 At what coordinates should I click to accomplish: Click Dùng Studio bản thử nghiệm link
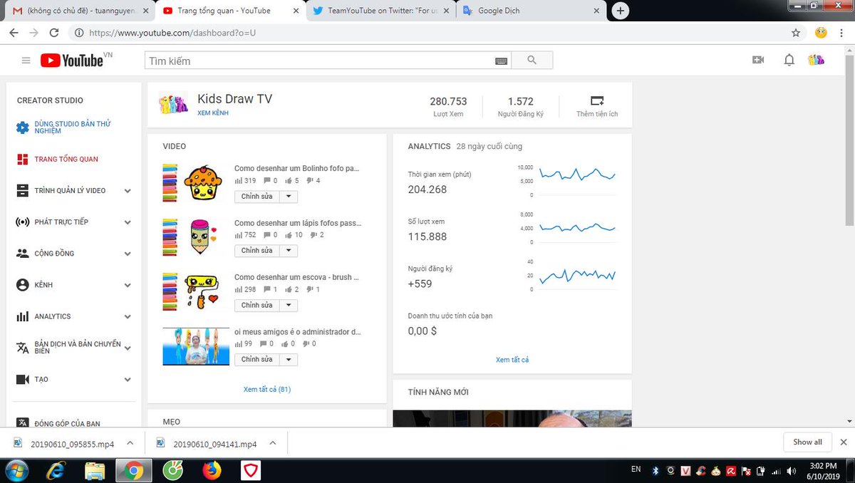pyautogui.click(x=73, y=128)
